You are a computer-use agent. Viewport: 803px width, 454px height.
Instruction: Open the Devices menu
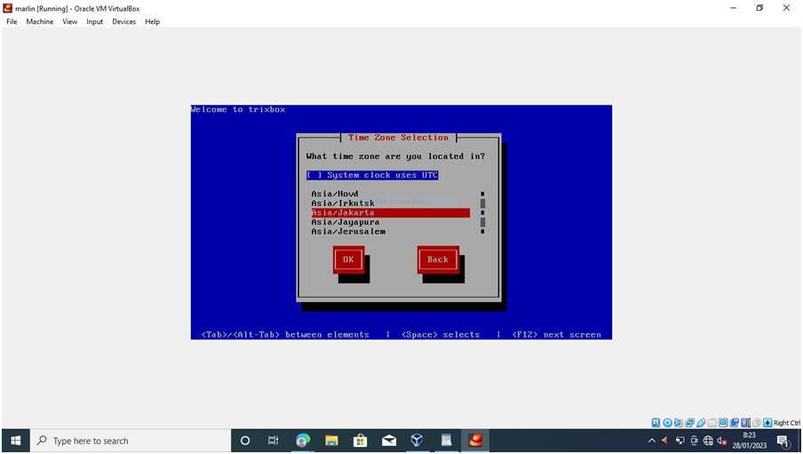pos(124,21)
